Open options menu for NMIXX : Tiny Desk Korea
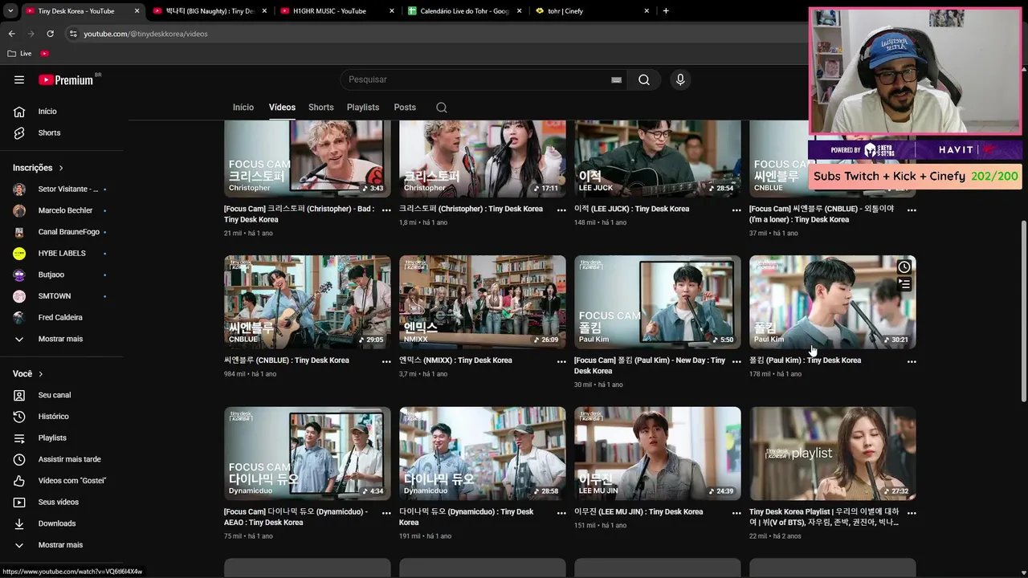Screen dimensions: 1028x578 [561, 362]
